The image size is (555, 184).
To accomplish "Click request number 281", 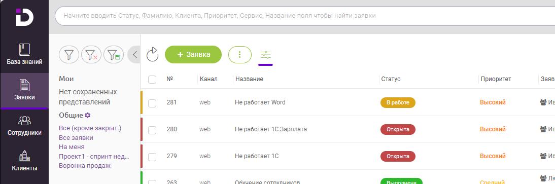I will point(171,102).
